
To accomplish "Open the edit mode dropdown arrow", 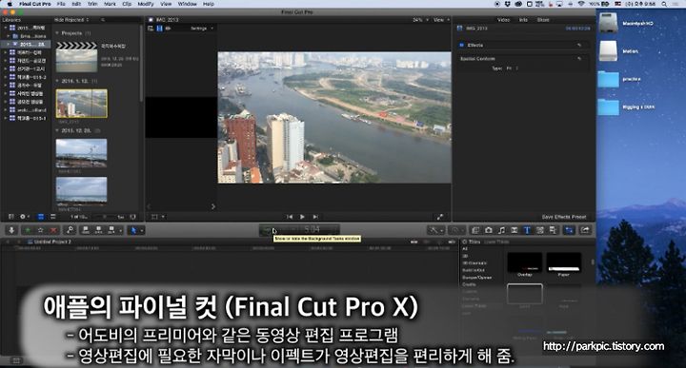I will [121, 230].
